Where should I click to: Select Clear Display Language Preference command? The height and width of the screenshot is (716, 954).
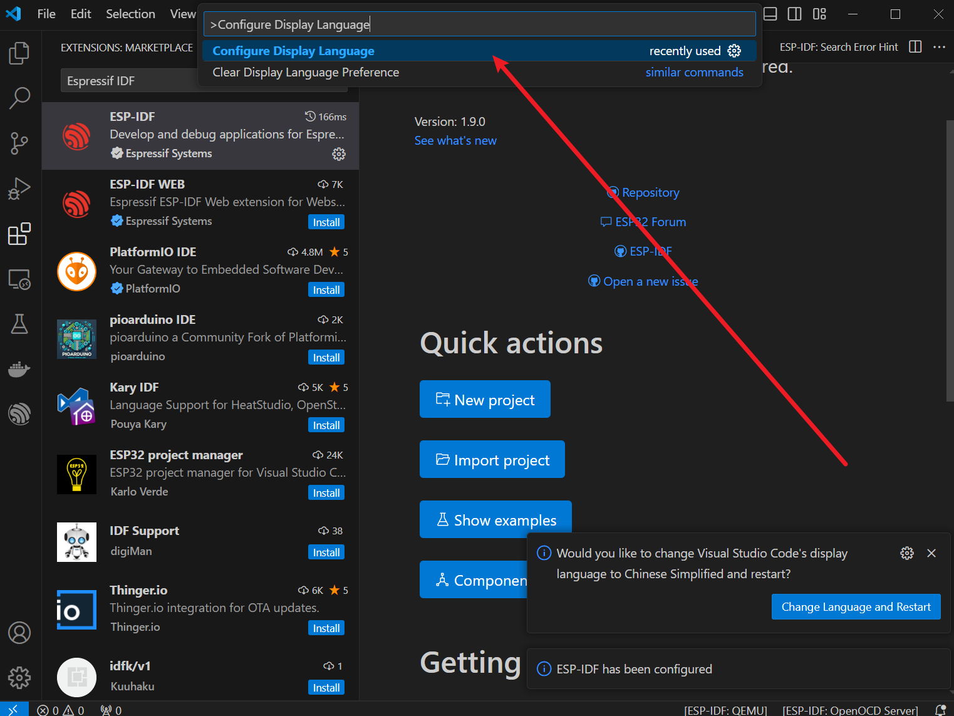click(x=479, y=72)
